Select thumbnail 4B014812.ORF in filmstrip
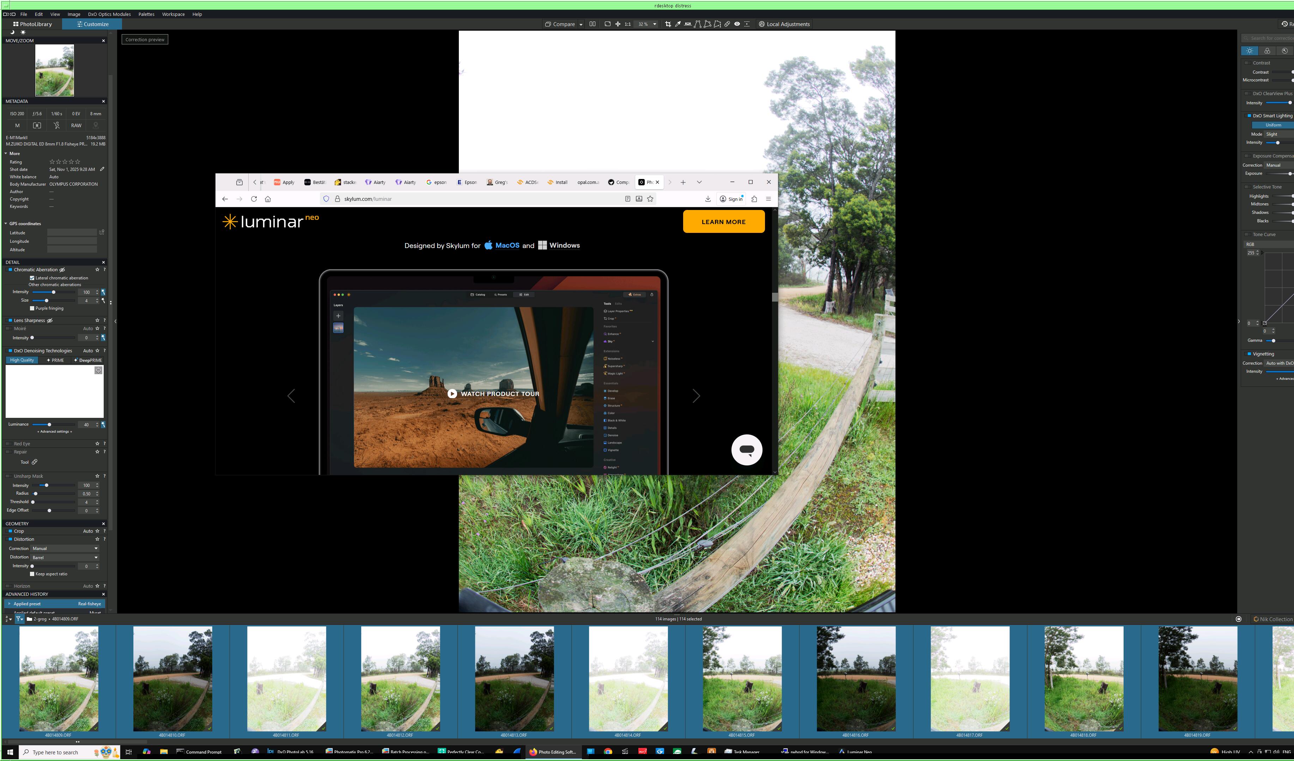 [400, 678]
